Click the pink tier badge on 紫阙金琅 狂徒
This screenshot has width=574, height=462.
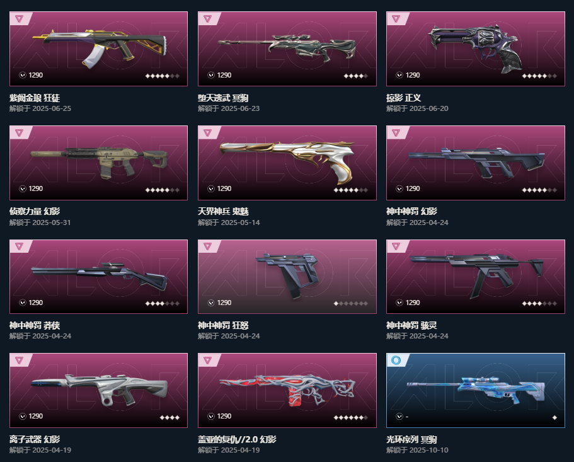click(20, 18)
